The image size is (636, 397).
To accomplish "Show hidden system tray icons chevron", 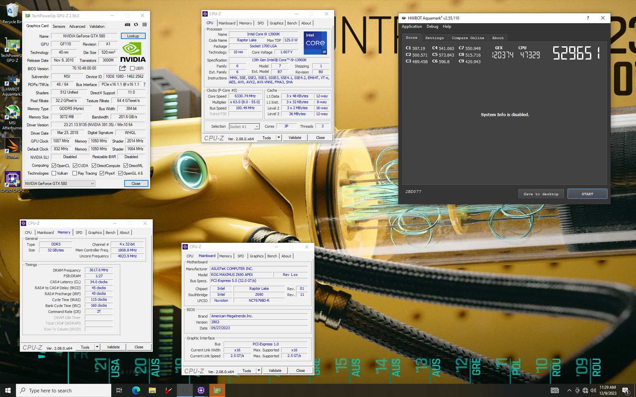I will pos(569,390).
